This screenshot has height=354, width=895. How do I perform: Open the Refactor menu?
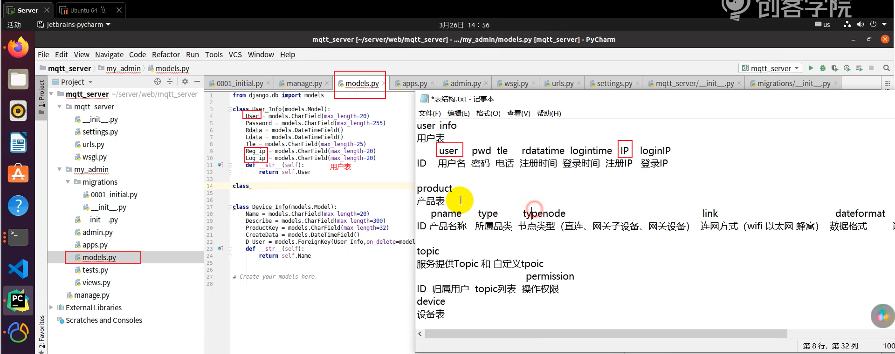(165, 54)
